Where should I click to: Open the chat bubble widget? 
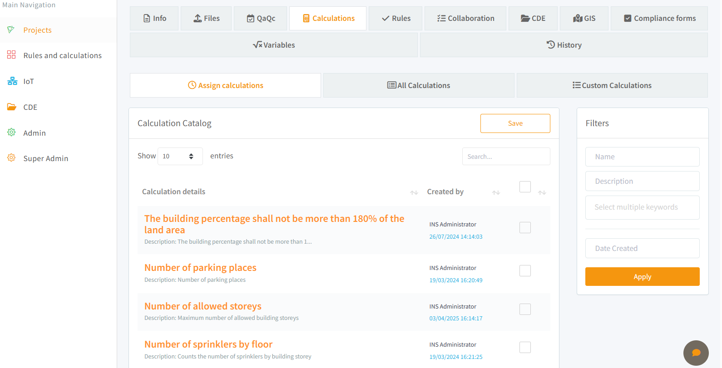coord(696,353)
